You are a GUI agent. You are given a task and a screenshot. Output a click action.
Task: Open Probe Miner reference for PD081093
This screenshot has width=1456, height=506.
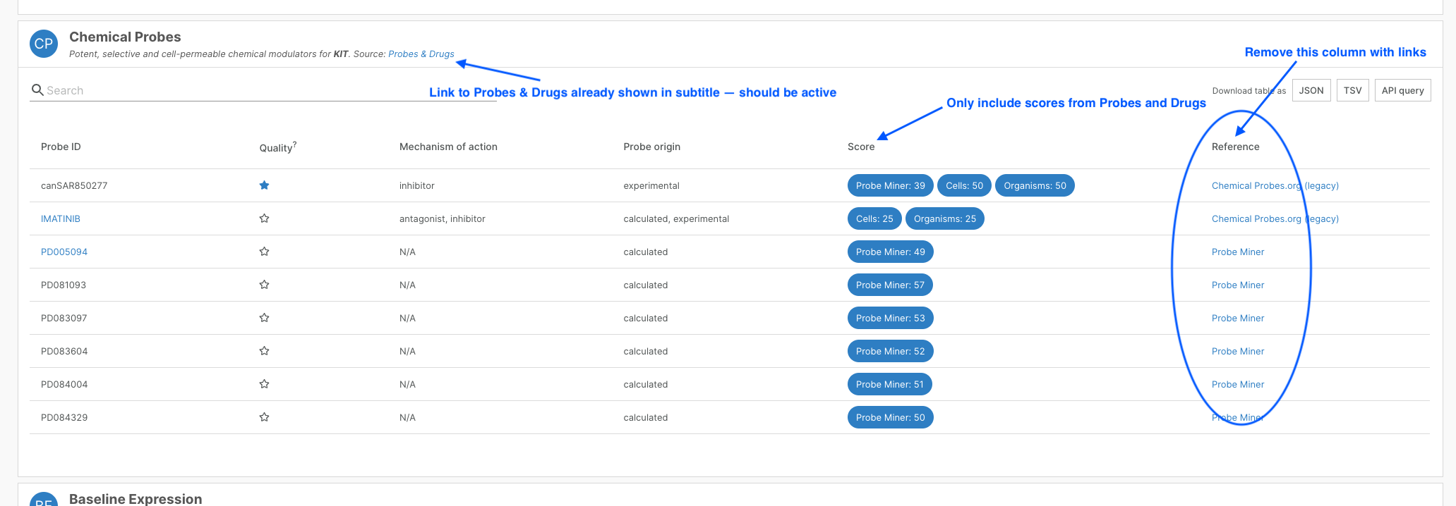[1238, 285]
